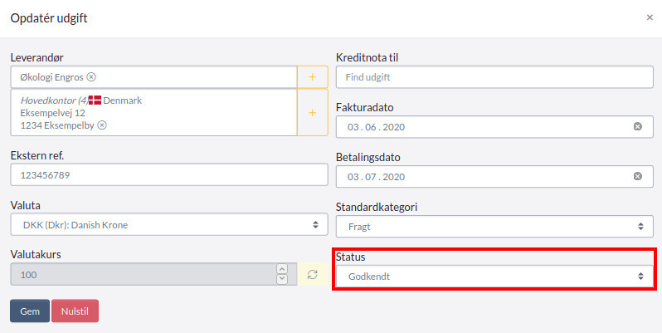Open the Standardkategori dropdown showing Fragt
This screenshot has width=662, height=333.
494,227
